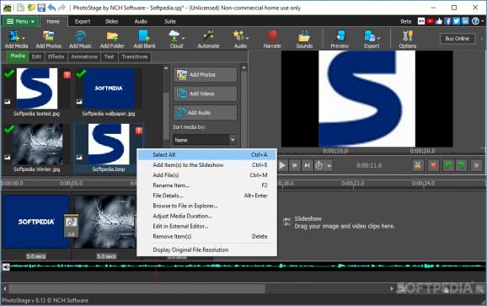Image resolution: width=487 pixels, height=306 pixels.
Task: Open the Audio ribbon tab
Action: [x=141, y=21]
